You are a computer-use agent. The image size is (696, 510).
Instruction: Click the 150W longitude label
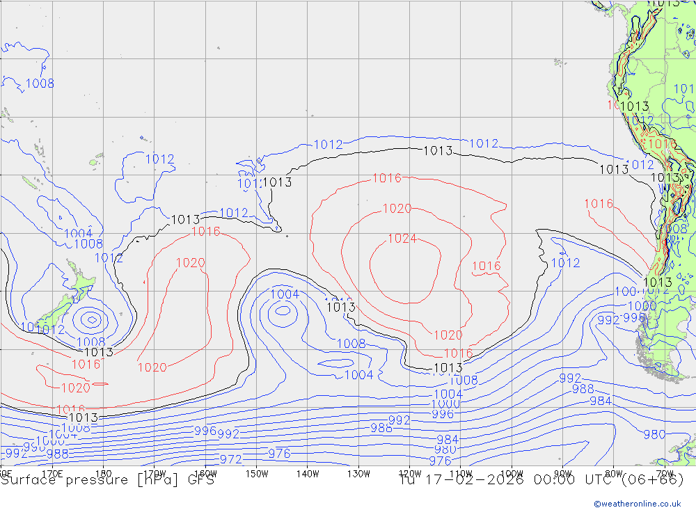coord(257,474)
